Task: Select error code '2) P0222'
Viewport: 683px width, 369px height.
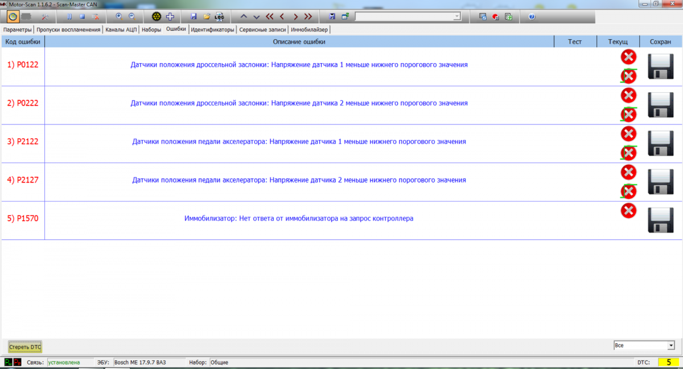Action: pos(23,103)
